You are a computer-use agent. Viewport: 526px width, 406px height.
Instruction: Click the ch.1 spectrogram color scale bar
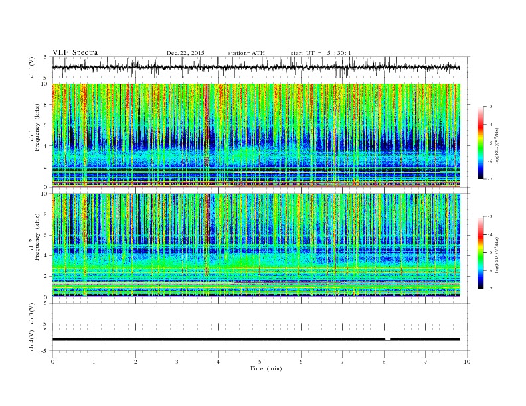480,143
